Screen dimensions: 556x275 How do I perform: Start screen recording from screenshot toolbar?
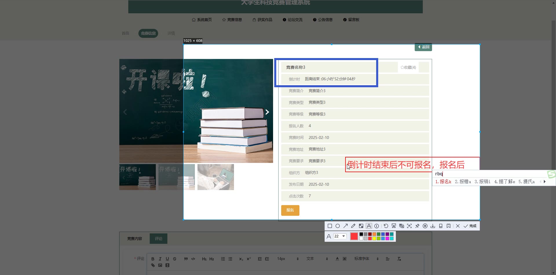point(425,226)
